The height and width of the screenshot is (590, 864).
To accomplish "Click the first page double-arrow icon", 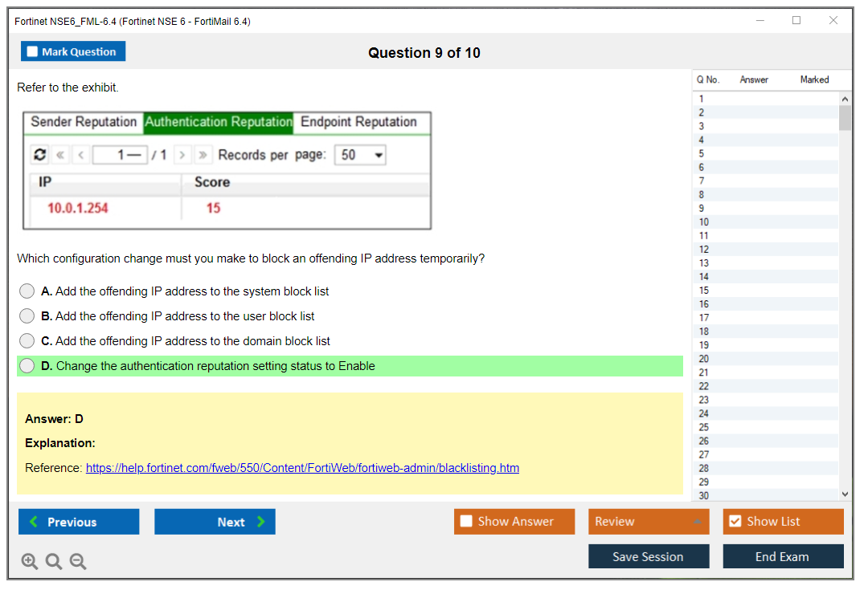I will pos(61,155).
